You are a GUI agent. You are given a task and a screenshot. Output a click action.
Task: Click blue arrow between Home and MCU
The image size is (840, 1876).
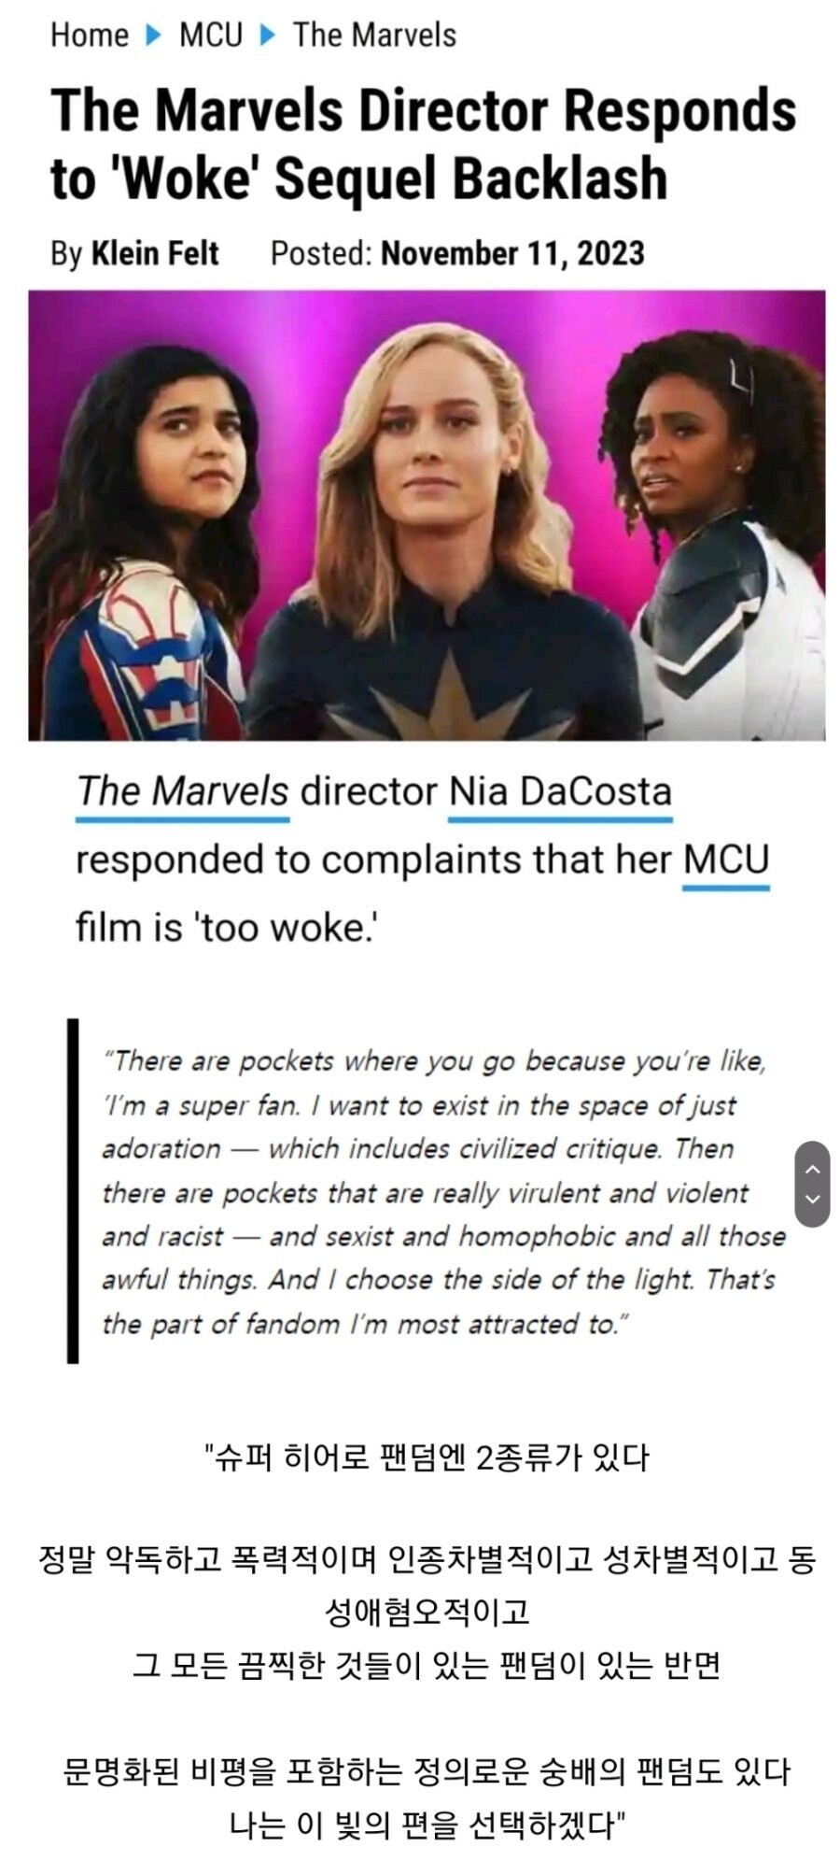(154, 36)
